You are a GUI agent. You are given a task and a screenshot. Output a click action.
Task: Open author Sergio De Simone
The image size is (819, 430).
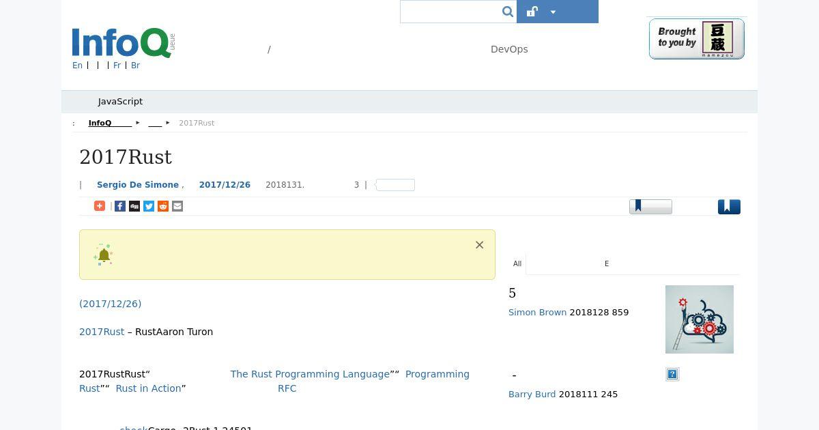coord(138,185)
